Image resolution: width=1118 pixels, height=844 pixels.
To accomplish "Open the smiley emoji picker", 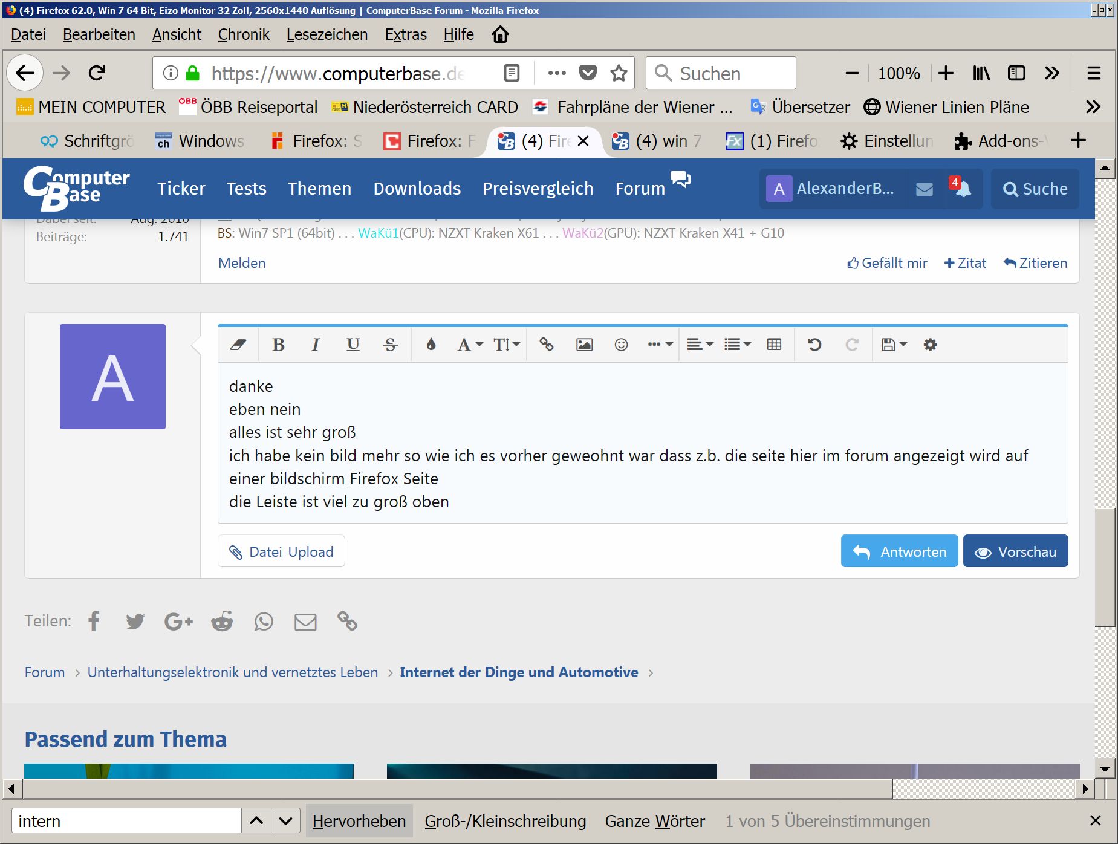I will pos(621,345).
